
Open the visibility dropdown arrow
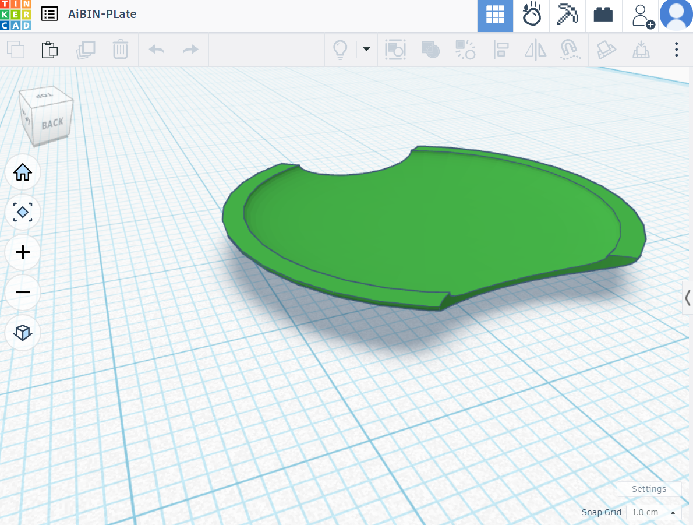coord(366,49)
